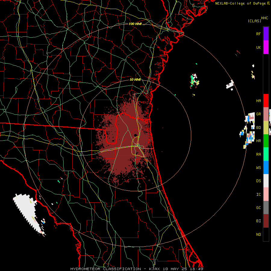Viewport: 271px width, 271px height.
Task: Select the gray GC legend swatch
Action: [266, 207]
